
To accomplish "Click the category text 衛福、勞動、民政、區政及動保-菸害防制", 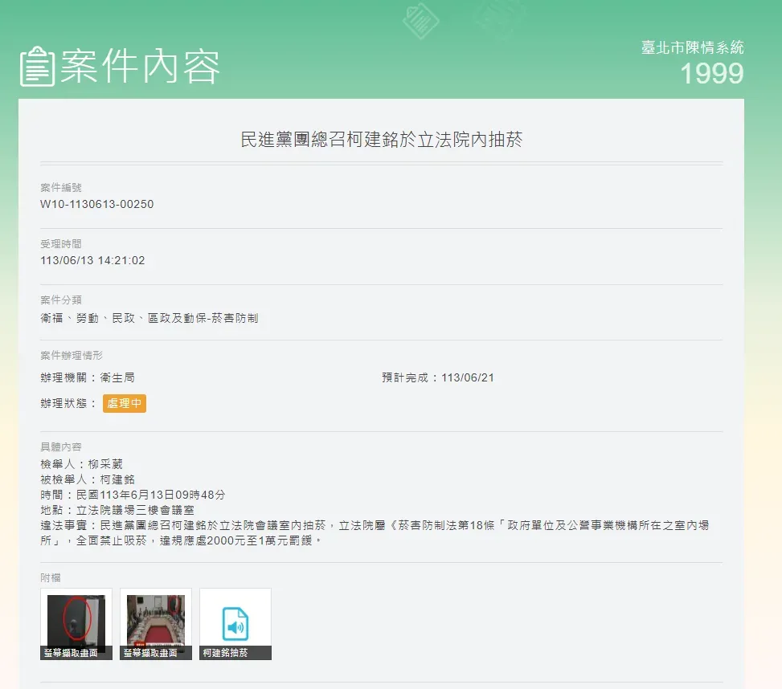I will point(149,318).
